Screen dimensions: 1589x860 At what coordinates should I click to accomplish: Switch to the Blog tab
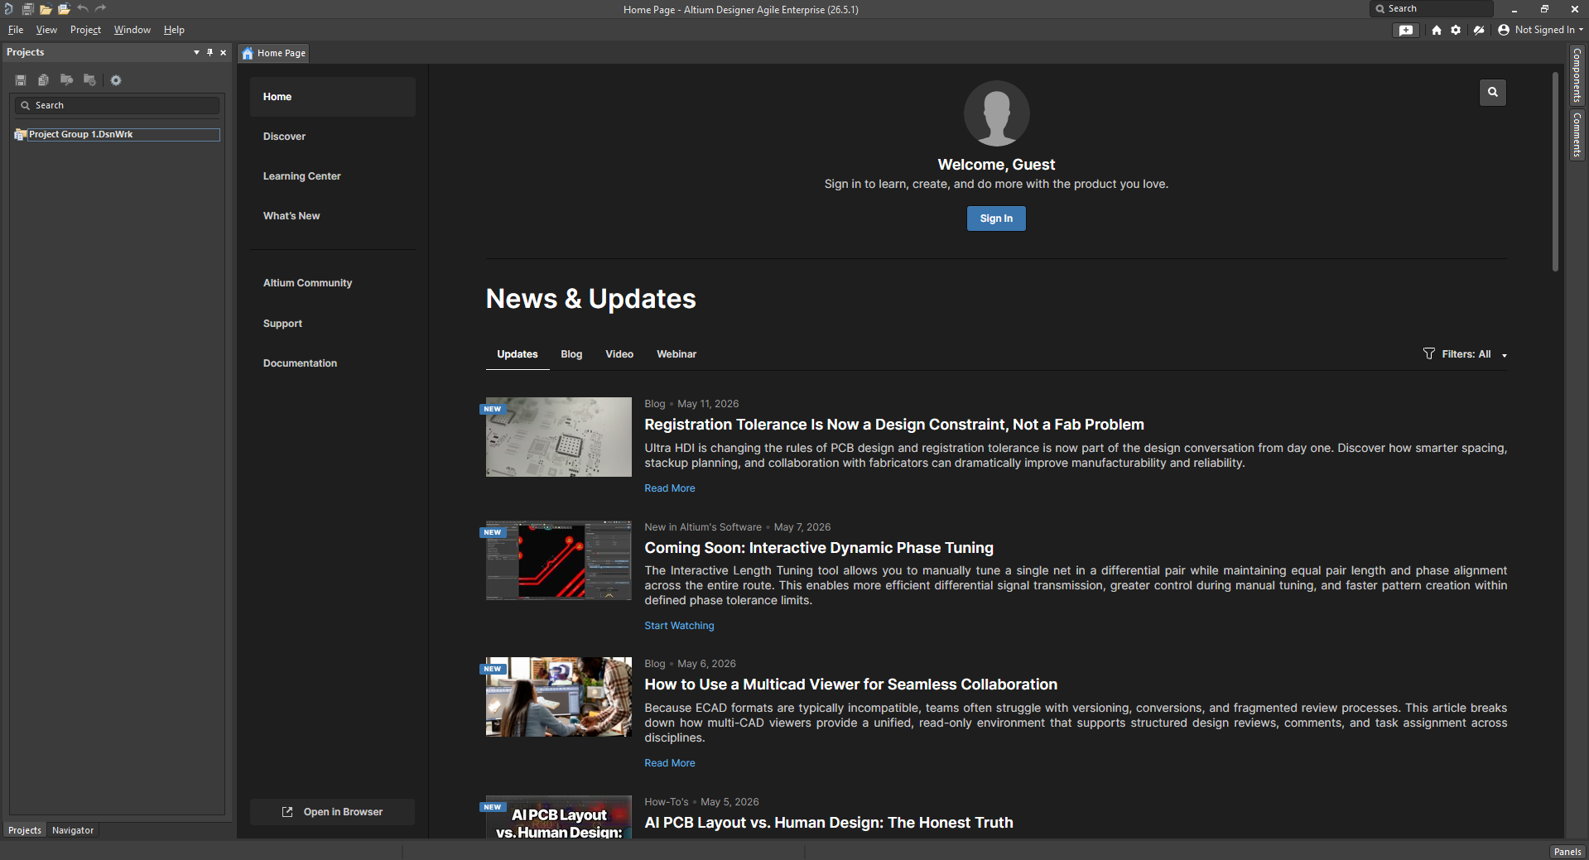[x=571, y=354]
